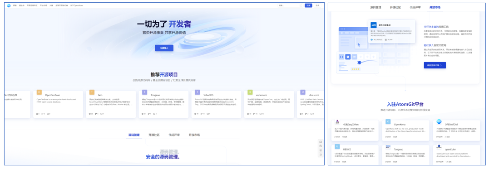Open the openEuler organization name
Image resolution: width=489 pixels, height=169 pixels.
click(x=451, y=149)
